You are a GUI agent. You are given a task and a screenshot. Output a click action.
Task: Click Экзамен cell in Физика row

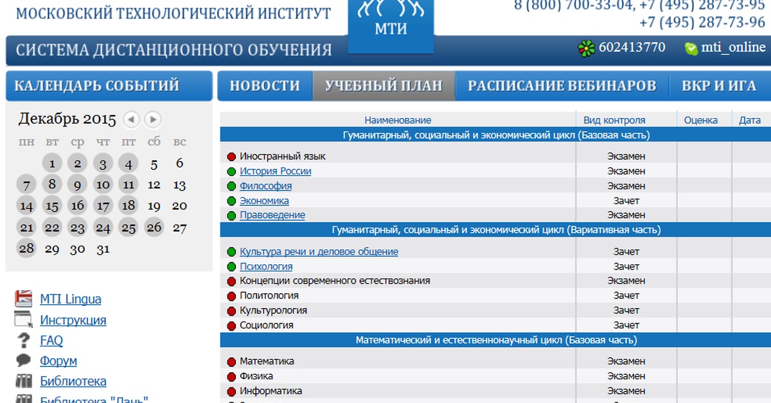[x=626, y=376]
